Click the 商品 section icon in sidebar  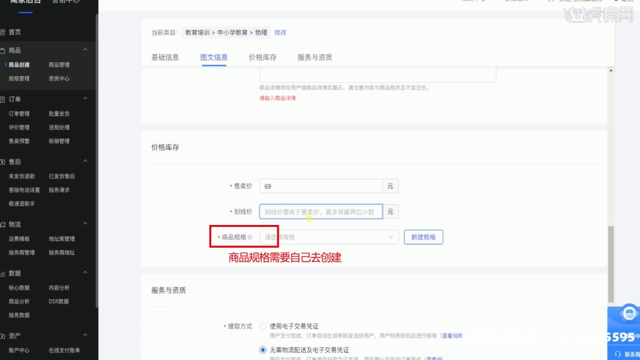[x=3, y=50]
